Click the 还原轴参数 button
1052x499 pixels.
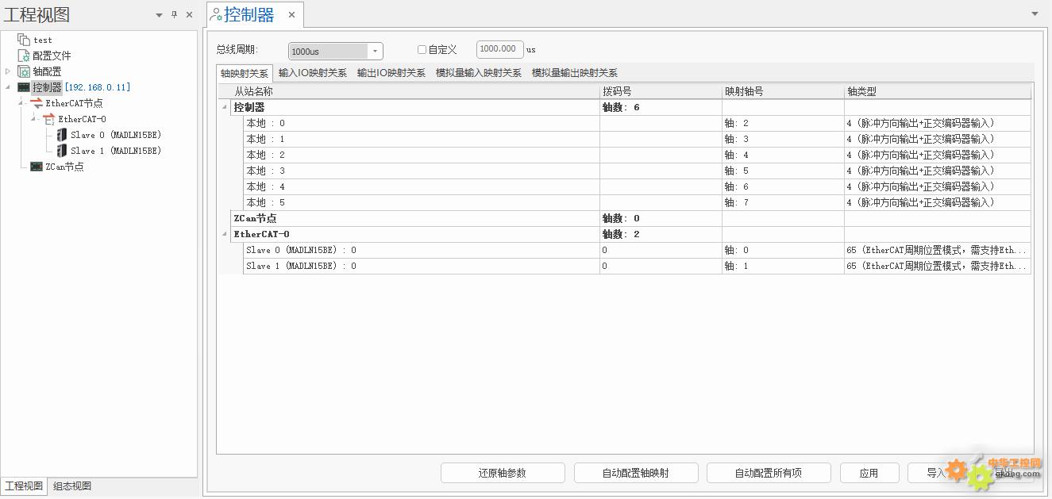click(x=502, y=473)
